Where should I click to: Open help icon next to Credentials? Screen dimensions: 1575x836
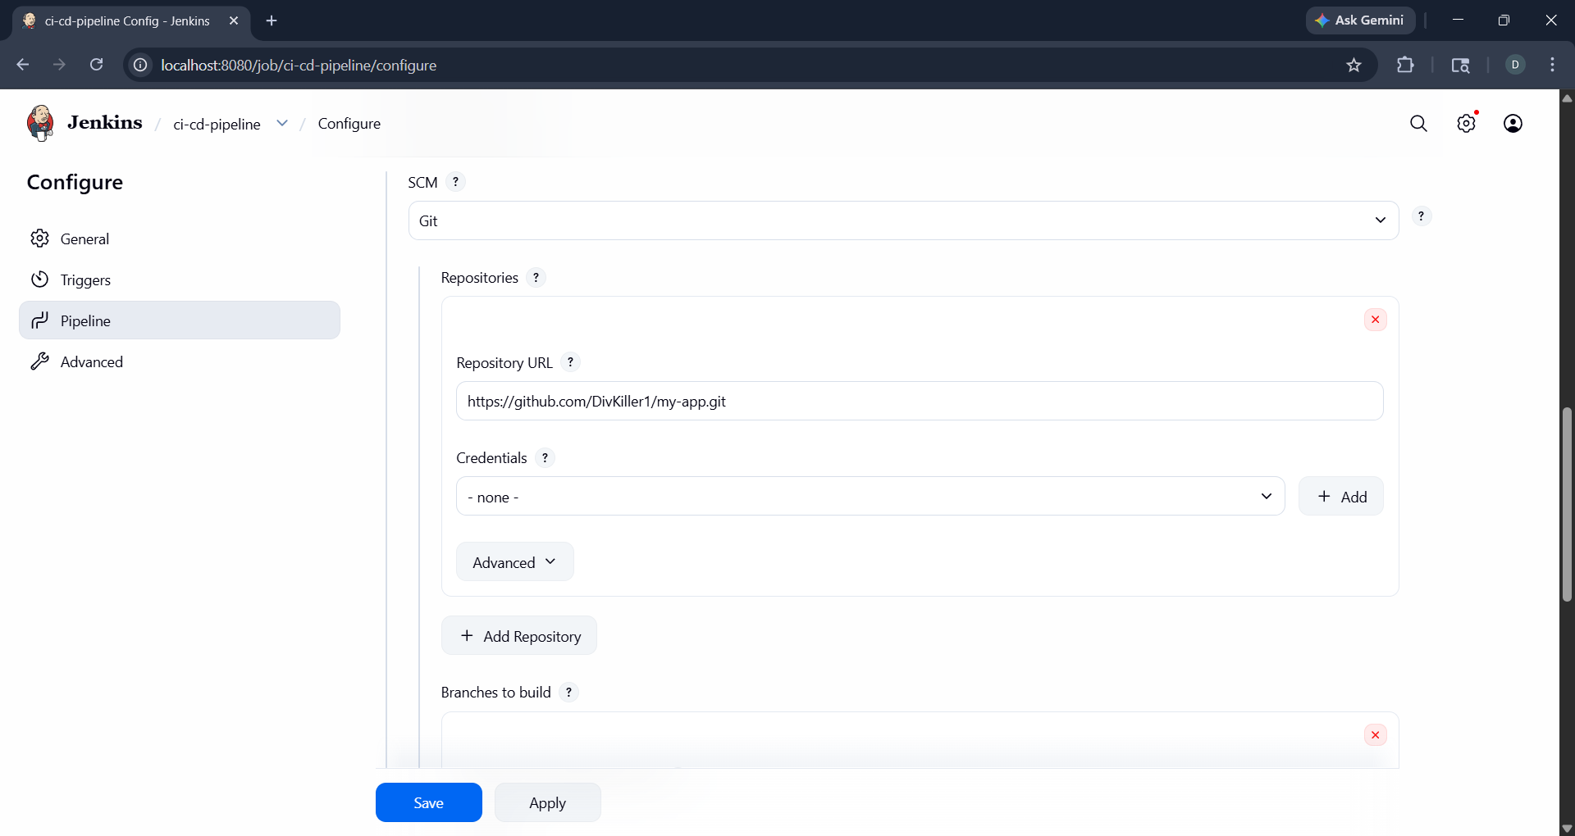pyautogui.click(x=545, y=457)
